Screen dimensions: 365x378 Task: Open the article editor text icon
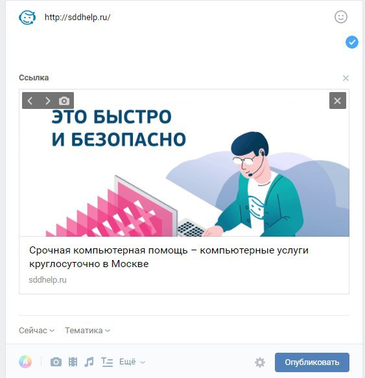click(107, 362)
